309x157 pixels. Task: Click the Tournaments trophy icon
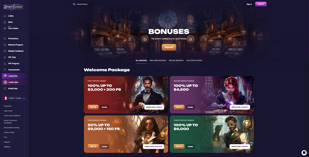(5, 70)
